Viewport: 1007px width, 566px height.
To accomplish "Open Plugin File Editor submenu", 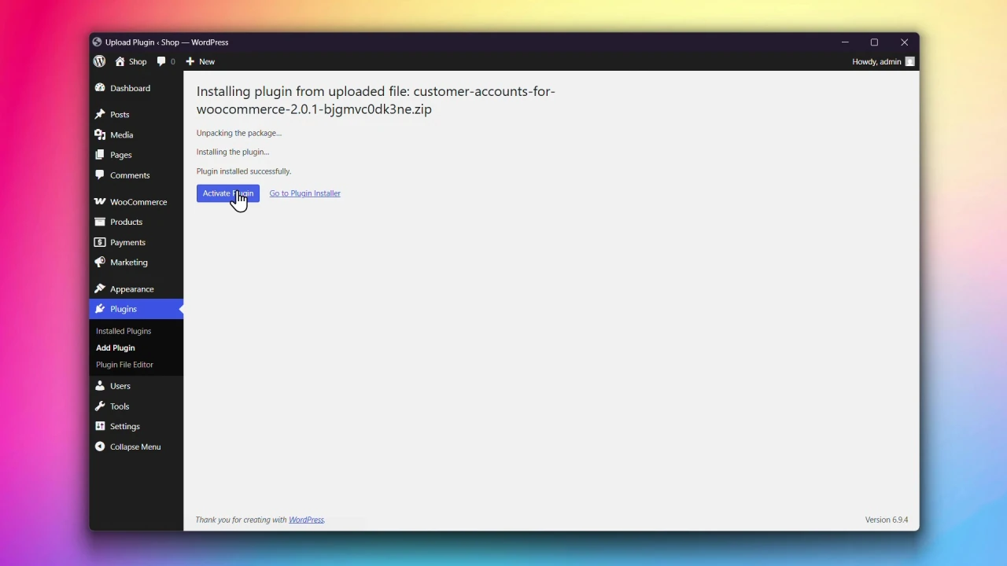I will (124, 365).
